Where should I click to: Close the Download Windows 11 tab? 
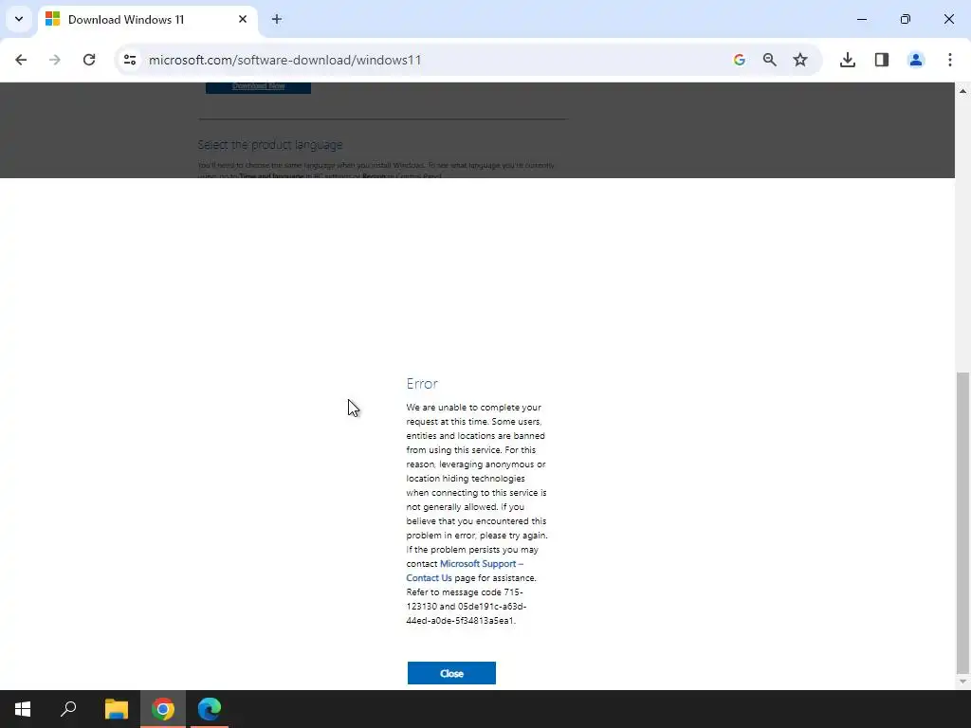[243, 19]
